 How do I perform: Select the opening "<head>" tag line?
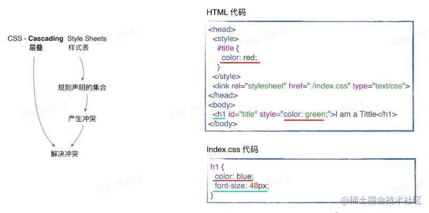click(222, 29)
